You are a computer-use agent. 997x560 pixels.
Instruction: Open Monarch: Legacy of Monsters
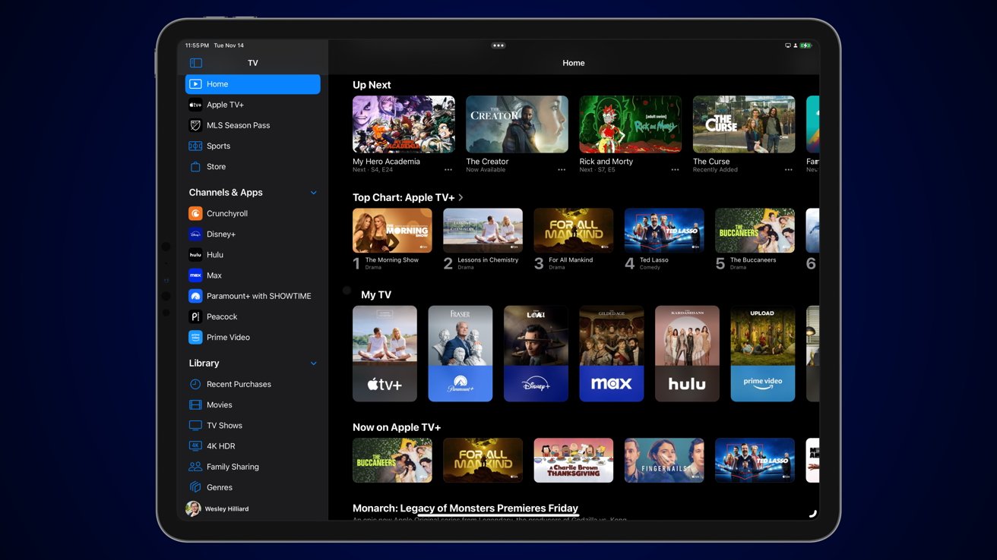[464, 508]
